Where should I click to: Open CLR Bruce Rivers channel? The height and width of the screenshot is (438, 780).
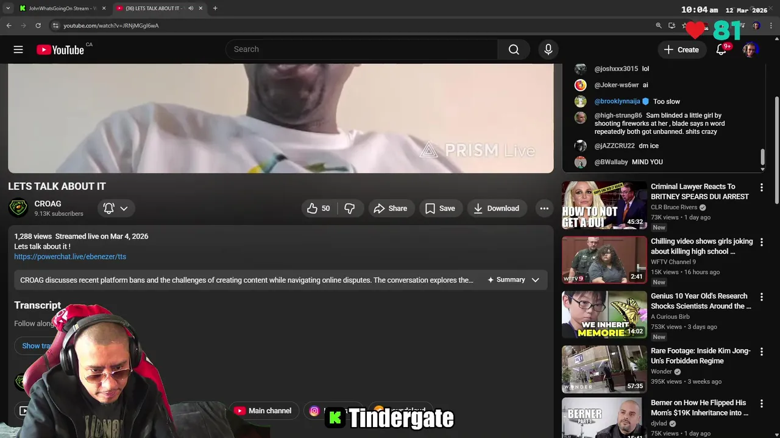pos(674,207)
